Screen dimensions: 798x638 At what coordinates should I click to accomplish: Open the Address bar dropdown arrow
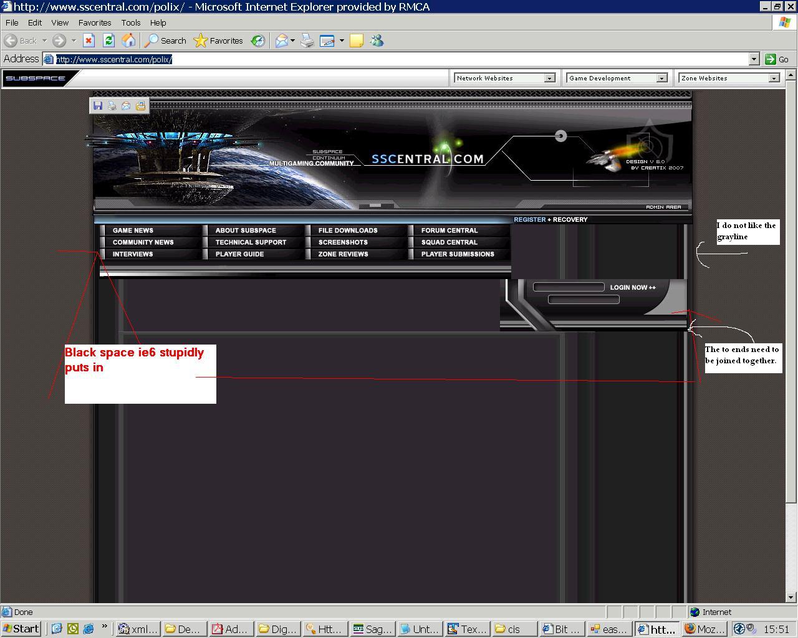tap(754, 59)
